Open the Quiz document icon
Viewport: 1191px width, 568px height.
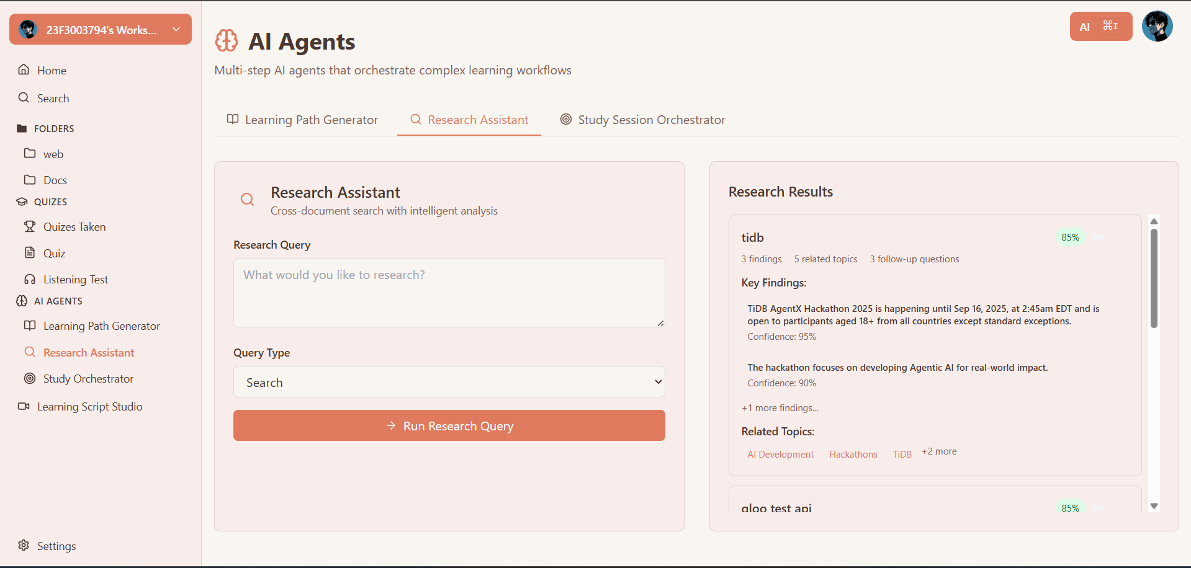pos(30,252)
